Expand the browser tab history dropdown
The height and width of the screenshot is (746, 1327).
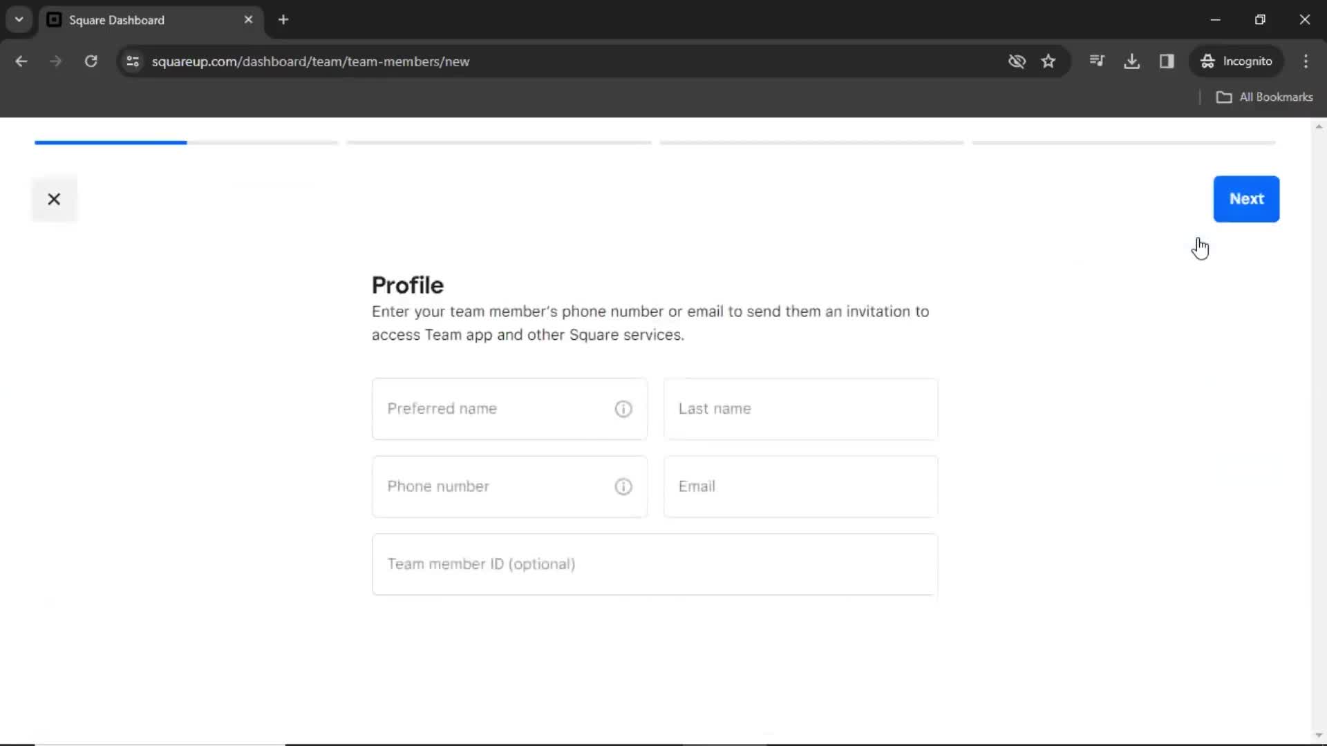click(x=19, y=19)
